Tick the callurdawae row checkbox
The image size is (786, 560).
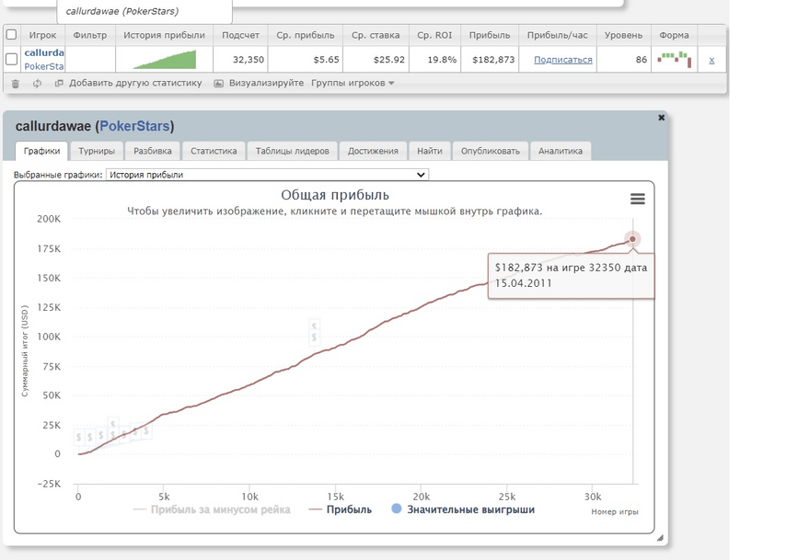tap(11, 60)
